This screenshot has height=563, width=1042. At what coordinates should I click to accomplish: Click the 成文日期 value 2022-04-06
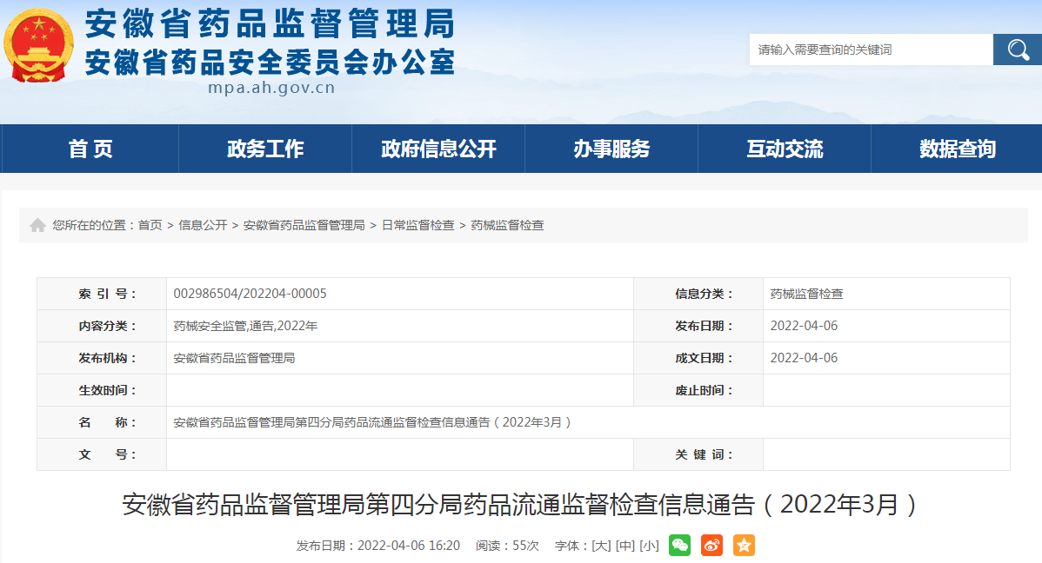(804, 358)
